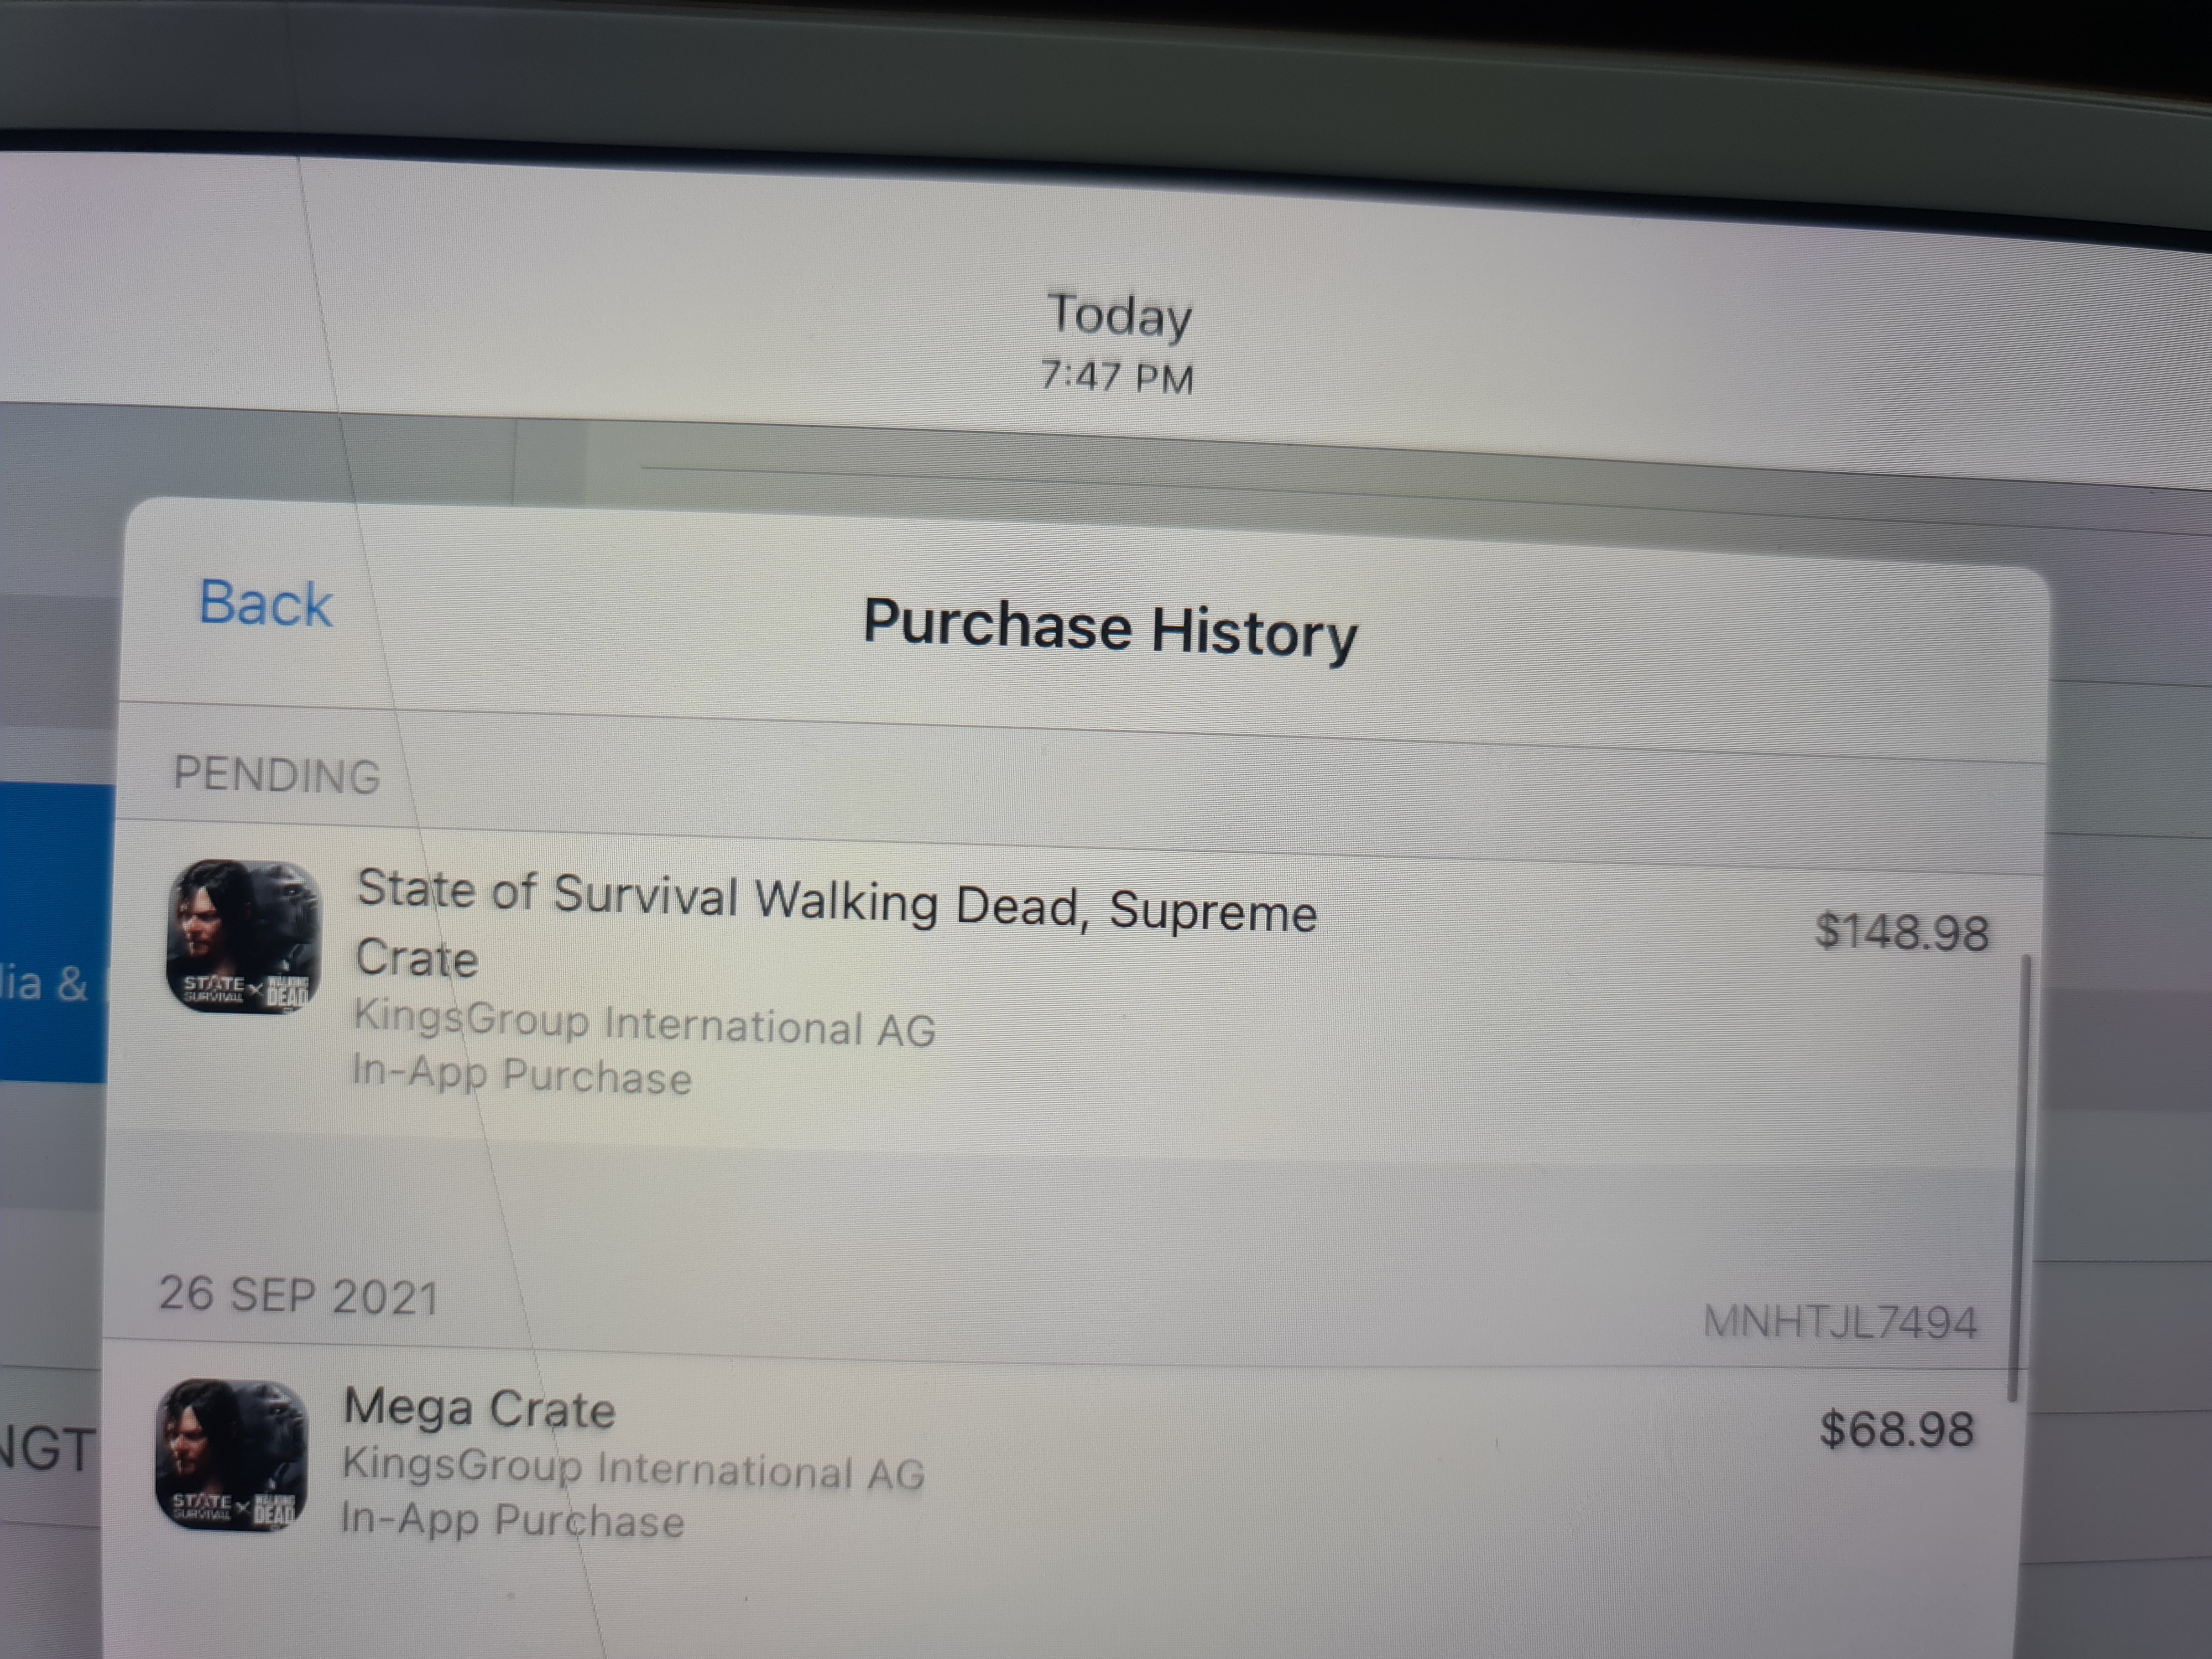The width and height of the screenshot is (2212, 1659).
Task: Select the blue highlighted sidebar item
Action: pyautogui.click(x=55, y=933)
